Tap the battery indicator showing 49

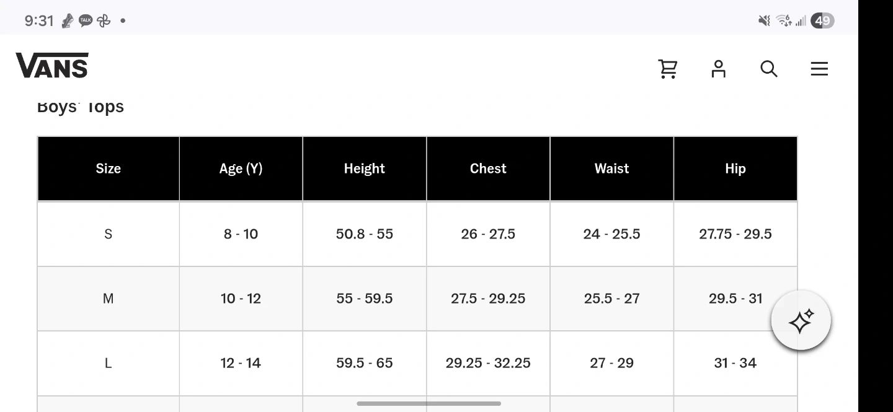[822, 20]
